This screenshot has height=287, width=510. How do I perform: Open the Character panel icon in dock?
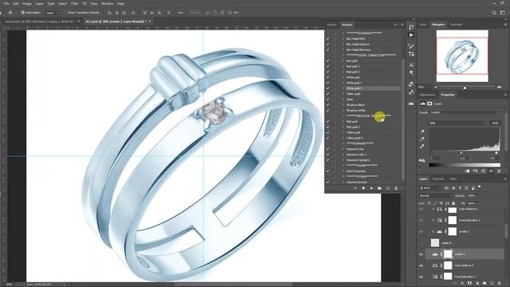coord(411,65)
